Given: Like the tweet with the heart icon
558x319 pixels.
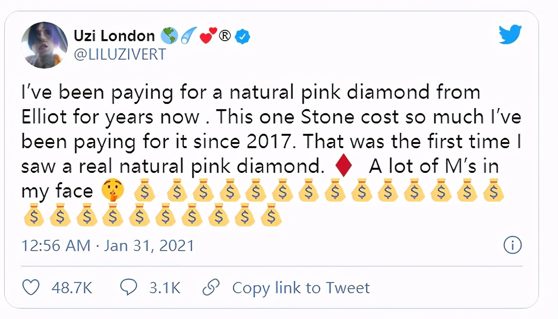Looking at the screenshot, I should pos(32,287).
